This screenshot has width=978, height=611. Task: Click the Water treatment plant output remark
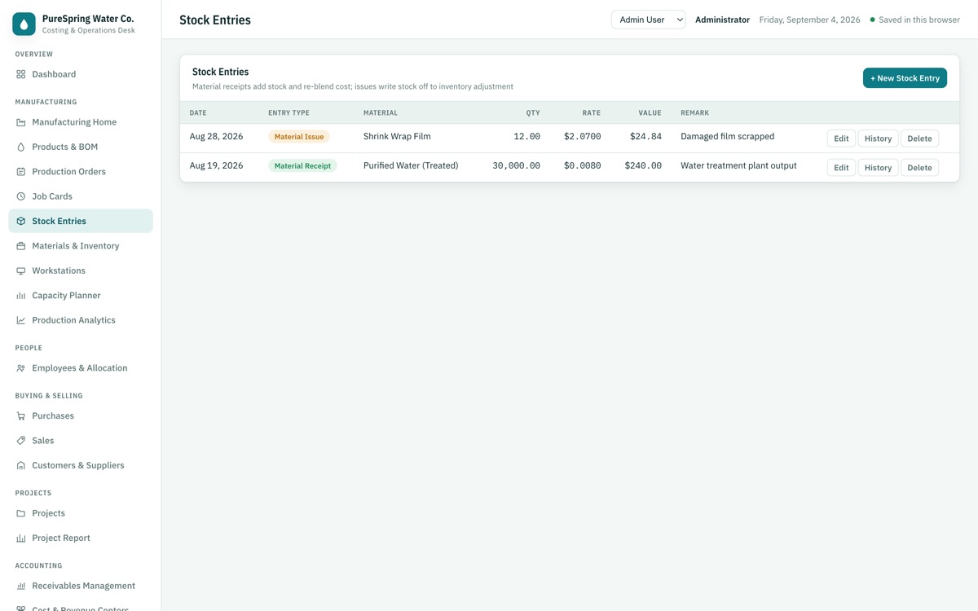pyautogui.click(x=738, y=165)
